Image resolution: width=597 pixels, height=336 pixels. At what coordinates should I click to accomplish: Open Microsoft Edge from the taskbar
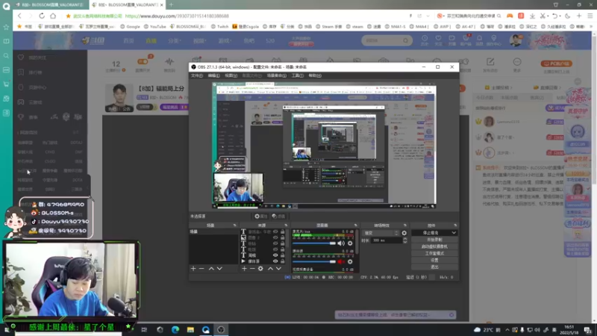175,330
